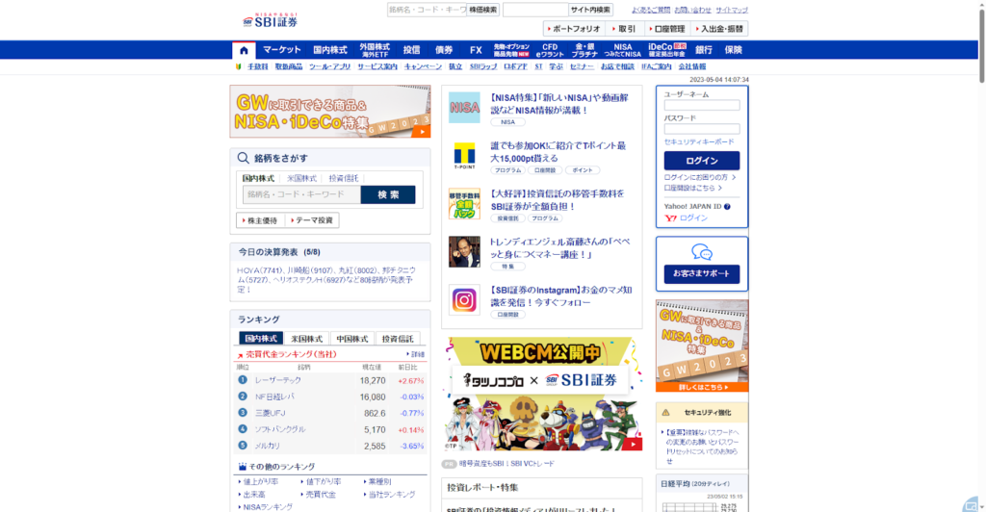Open 詳細 for 売買代金ランキング
Viewport: 986px width, 512px height.
coord(416,354)
